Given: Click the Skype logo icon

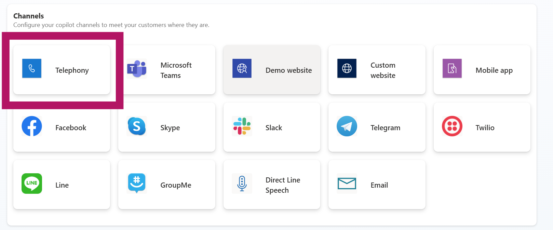Looking at the screenshot, I should point(137,126).
